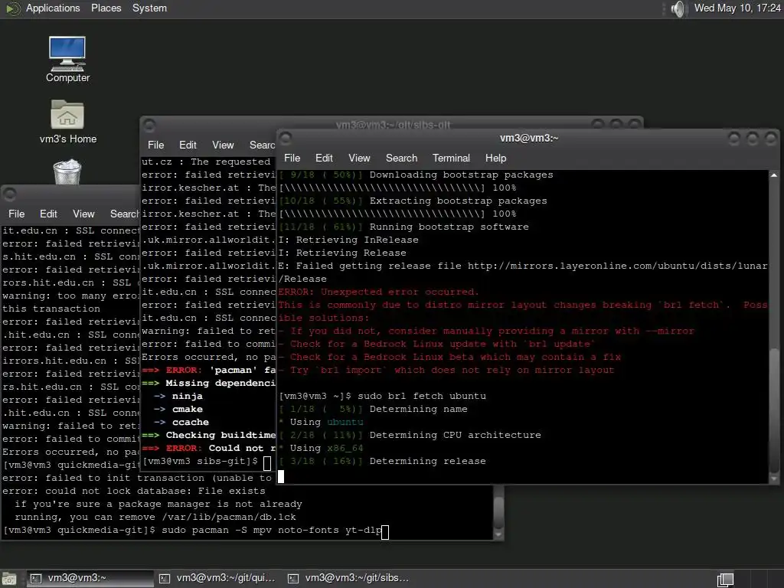Click window menu icon of sibs-git terminal
The width and height of the screenshot is (784, 588).
149,125
